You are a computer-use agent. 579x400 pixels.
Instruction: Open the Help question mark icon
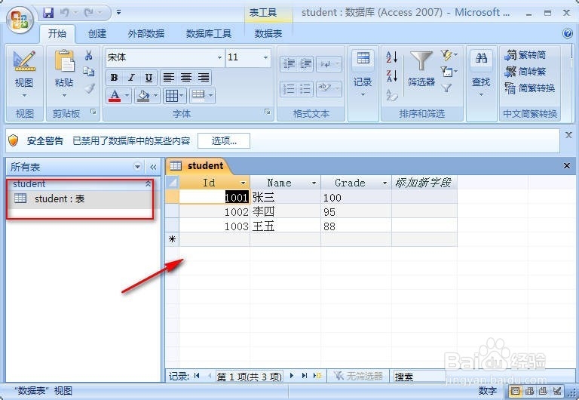[x=568, y=34]
